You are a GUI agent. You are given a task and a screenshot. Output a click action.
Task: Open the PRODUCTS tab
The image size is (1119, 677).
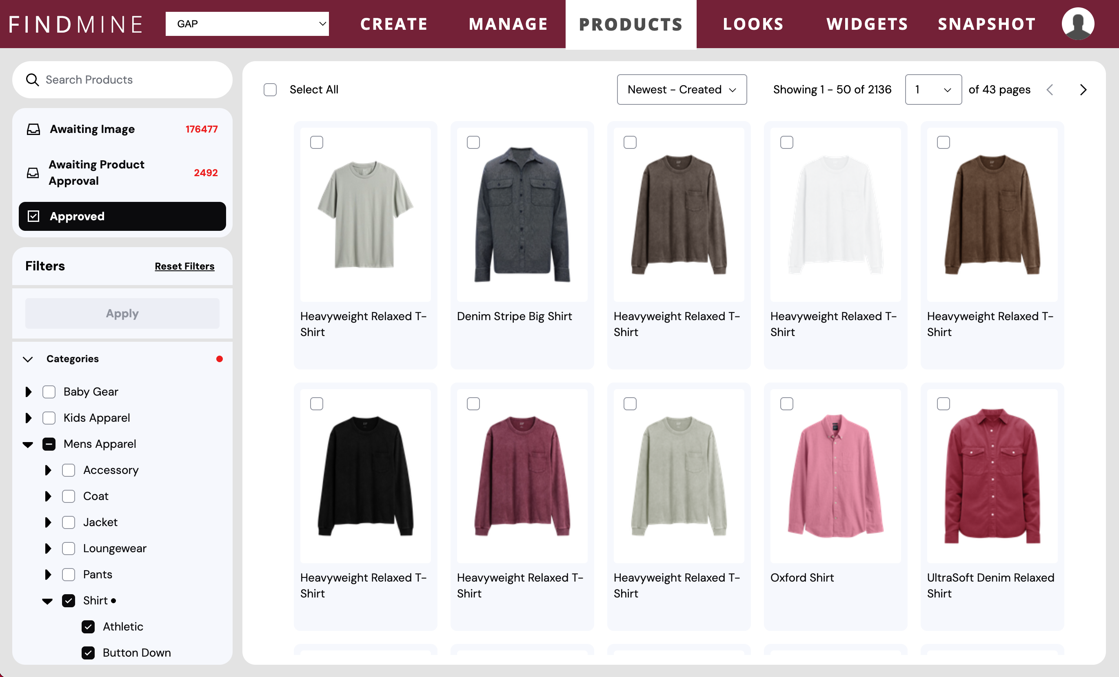click(x=631, y=24)
